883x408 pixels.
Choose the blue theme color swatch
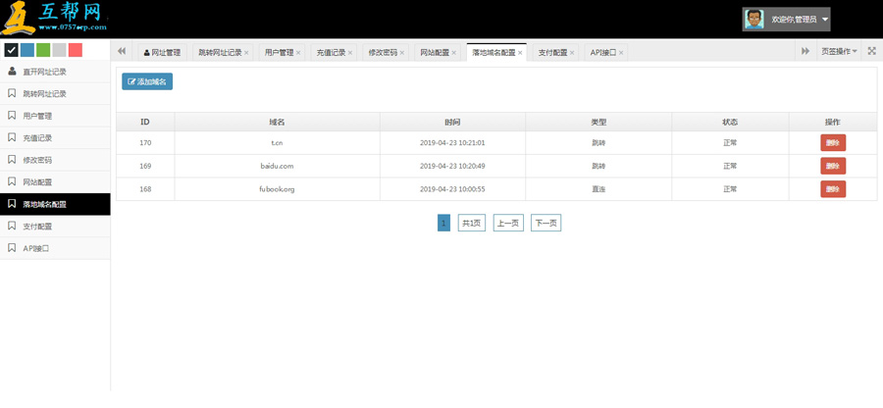pyautogui.click(x=27, y=50)
